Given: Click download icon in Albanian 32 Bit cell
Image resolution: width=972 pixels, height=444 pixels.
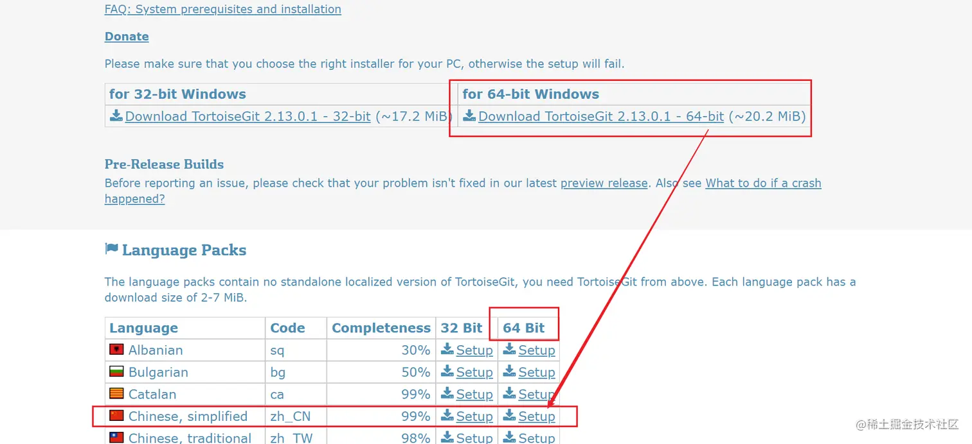Looking at the screenshot, I should (447, 350).
